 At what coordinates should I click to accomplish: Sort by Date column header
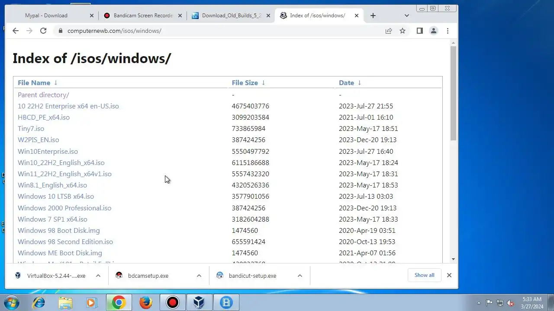346,83
